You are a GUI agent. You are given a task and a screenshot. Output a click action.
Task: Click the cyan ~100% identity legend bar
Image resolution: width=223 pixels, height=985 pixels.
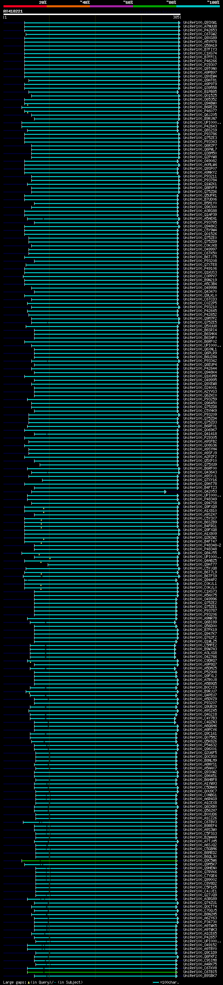tap(198, 6)
